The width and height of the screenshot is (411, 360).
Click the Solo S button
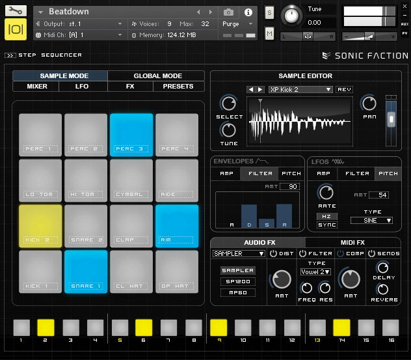(269, 12)
